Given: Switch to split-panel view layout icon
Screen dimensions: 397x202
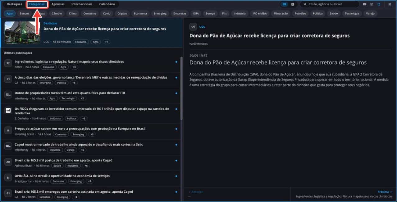Looking at the screenshot, I should [284, 4].
